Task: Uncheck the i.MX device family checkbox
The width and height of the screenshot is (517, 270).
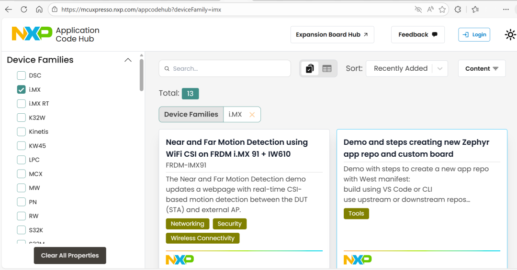Action: 21,89
